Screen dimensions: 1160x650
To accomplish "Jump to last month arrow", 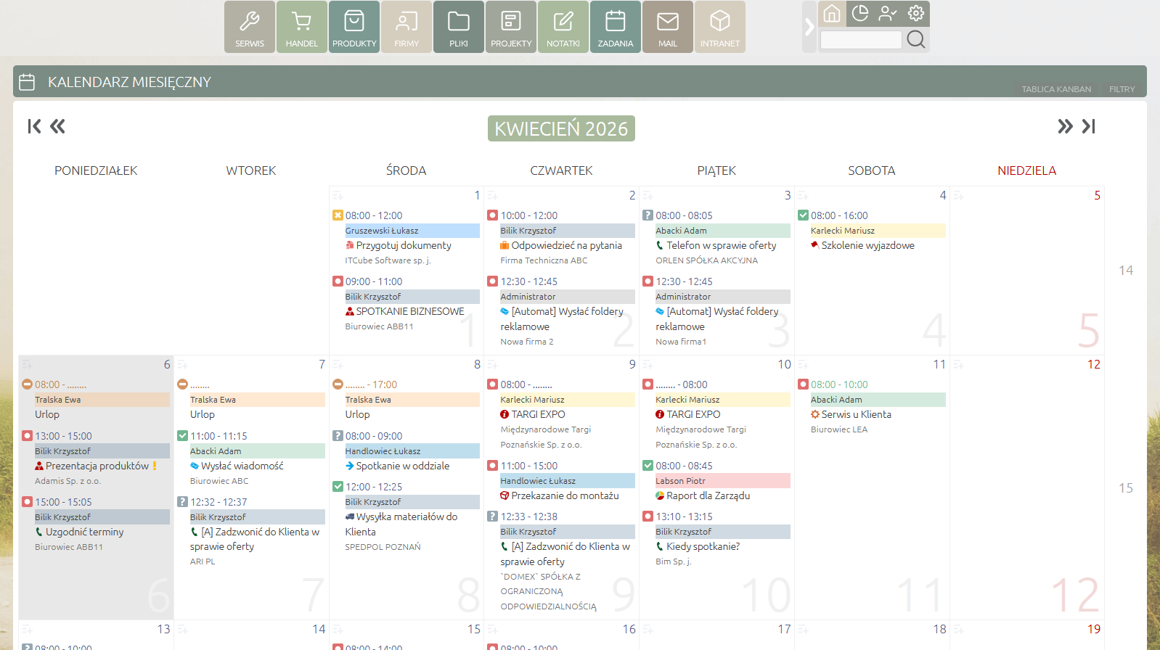I will tap(1088, 126).
